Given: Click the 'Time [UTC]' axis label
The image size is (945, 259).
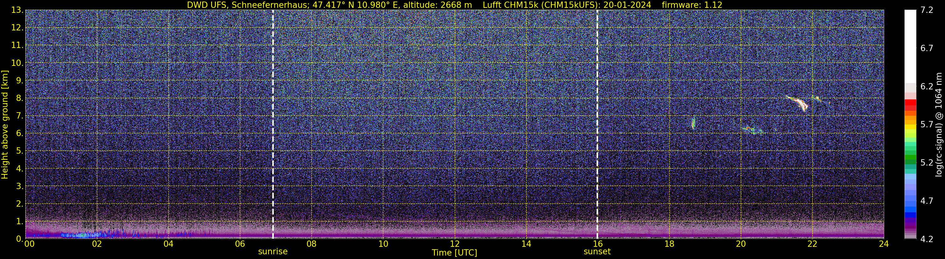Looking at the screenshot, I should tap(454, 253).
